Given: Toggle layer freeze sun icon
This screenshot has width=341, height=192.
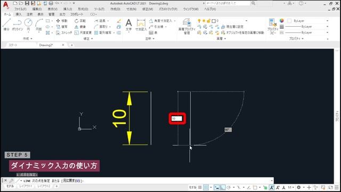Looking at the screenshot, I should (x=204, y=21).
